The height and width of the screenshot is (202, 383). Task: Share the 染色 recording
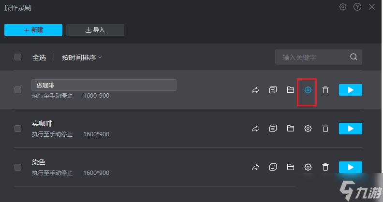coord(255,167)
